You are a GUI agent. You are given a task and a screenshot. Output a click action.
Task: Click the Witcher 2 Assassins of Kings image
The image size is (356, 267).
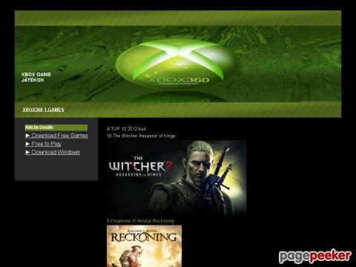tap(177, 178)
